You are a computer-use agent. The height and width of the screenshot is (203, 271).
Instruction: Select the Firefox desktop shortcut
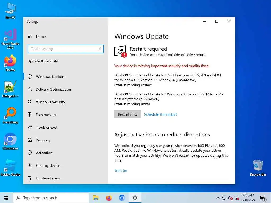[10, 63]
